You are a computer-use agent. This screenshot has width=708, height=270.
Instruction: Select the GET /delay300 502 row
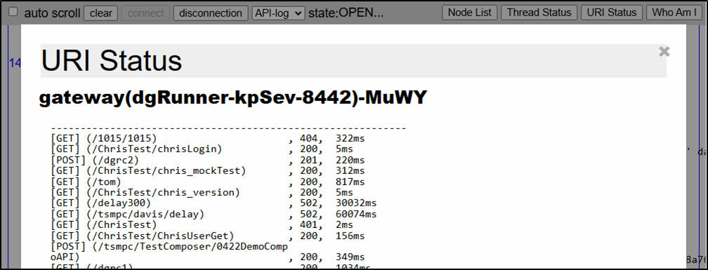click(214, 203)
